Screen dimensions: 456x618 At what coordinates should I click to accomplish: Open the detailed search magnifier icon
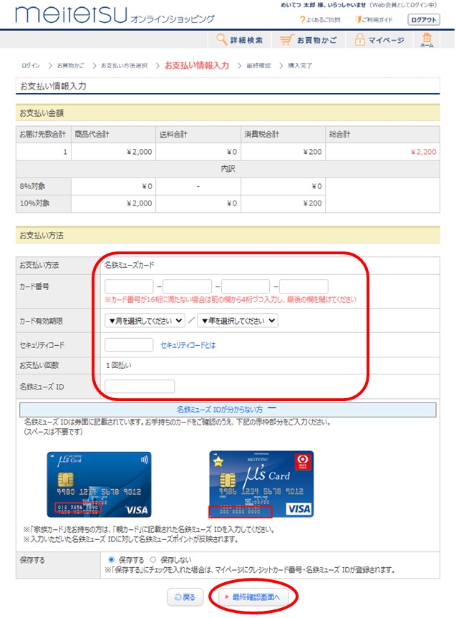coord(222,40)
